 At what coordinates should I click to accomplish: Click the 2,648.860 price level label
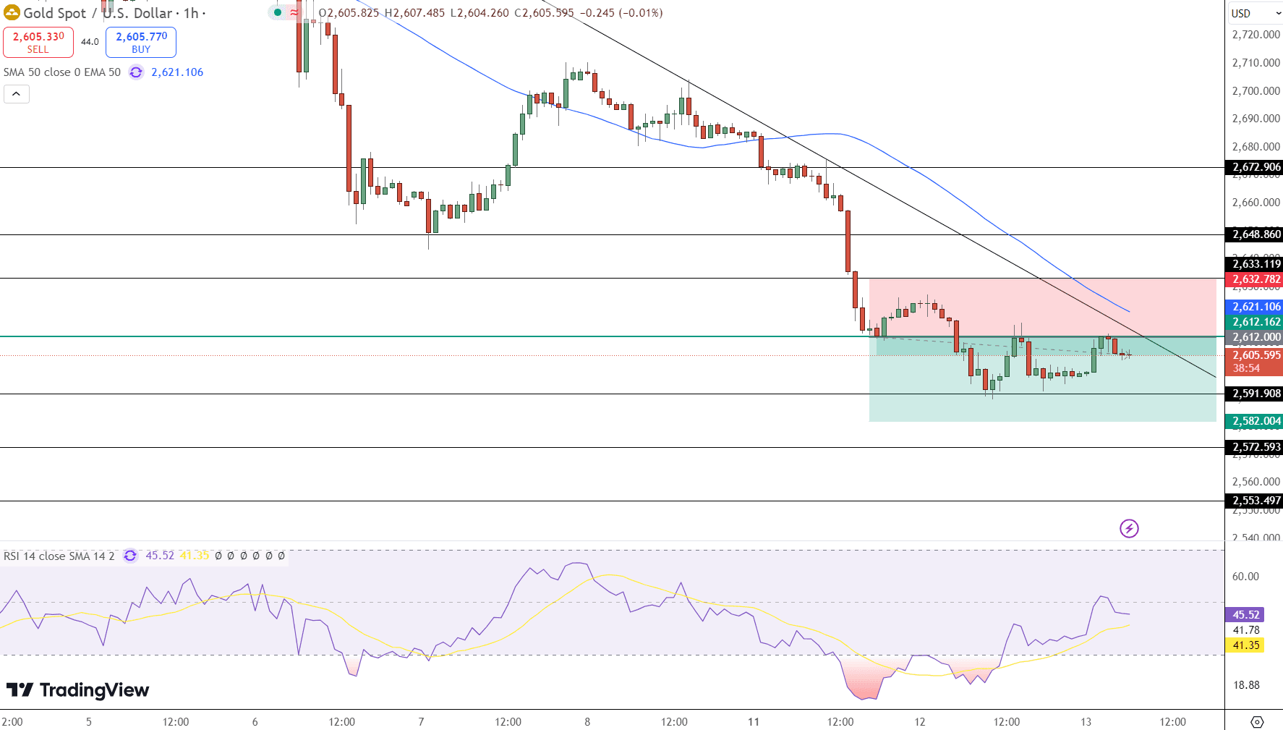1255,234
